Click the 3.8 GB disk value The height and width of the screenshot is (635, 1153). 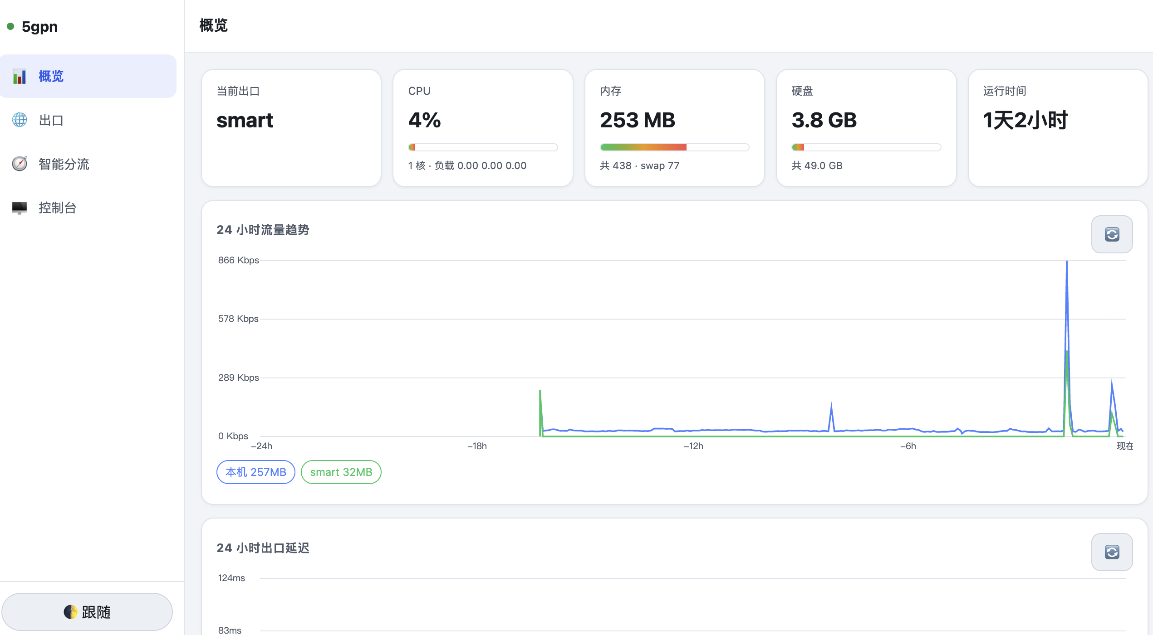click(824, 120)
